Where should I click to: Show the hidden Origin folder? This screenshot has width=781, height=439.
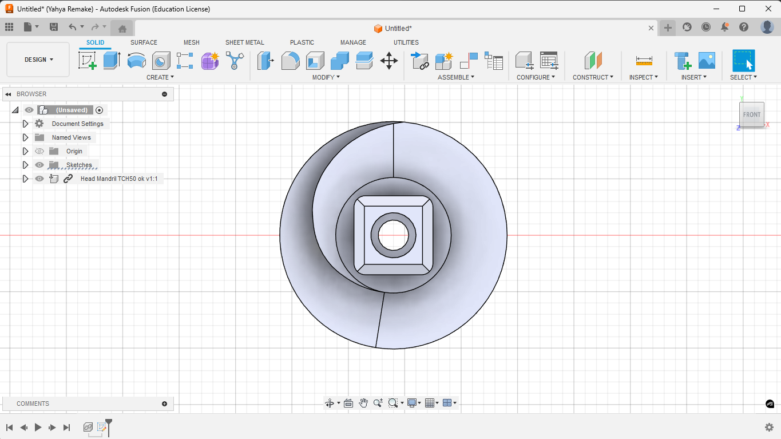click(39, 151)
